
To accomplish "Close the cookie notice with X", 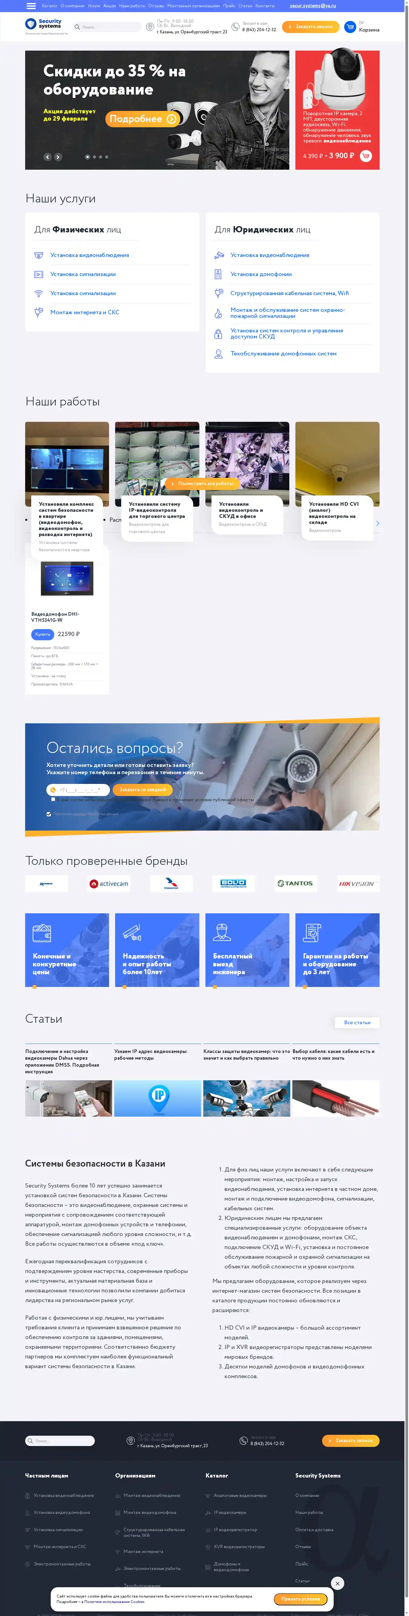I will 338,1583.
